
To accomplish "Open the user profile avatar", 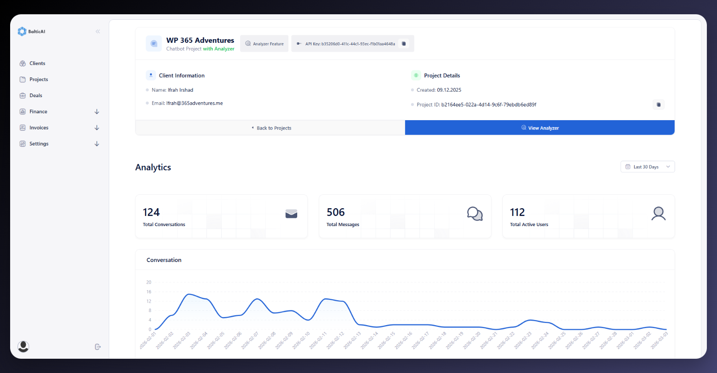I will pos(23,346).
